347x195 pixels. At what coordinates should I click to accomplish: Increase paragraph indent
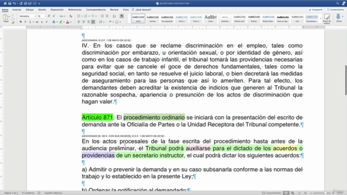click(107, 16)
